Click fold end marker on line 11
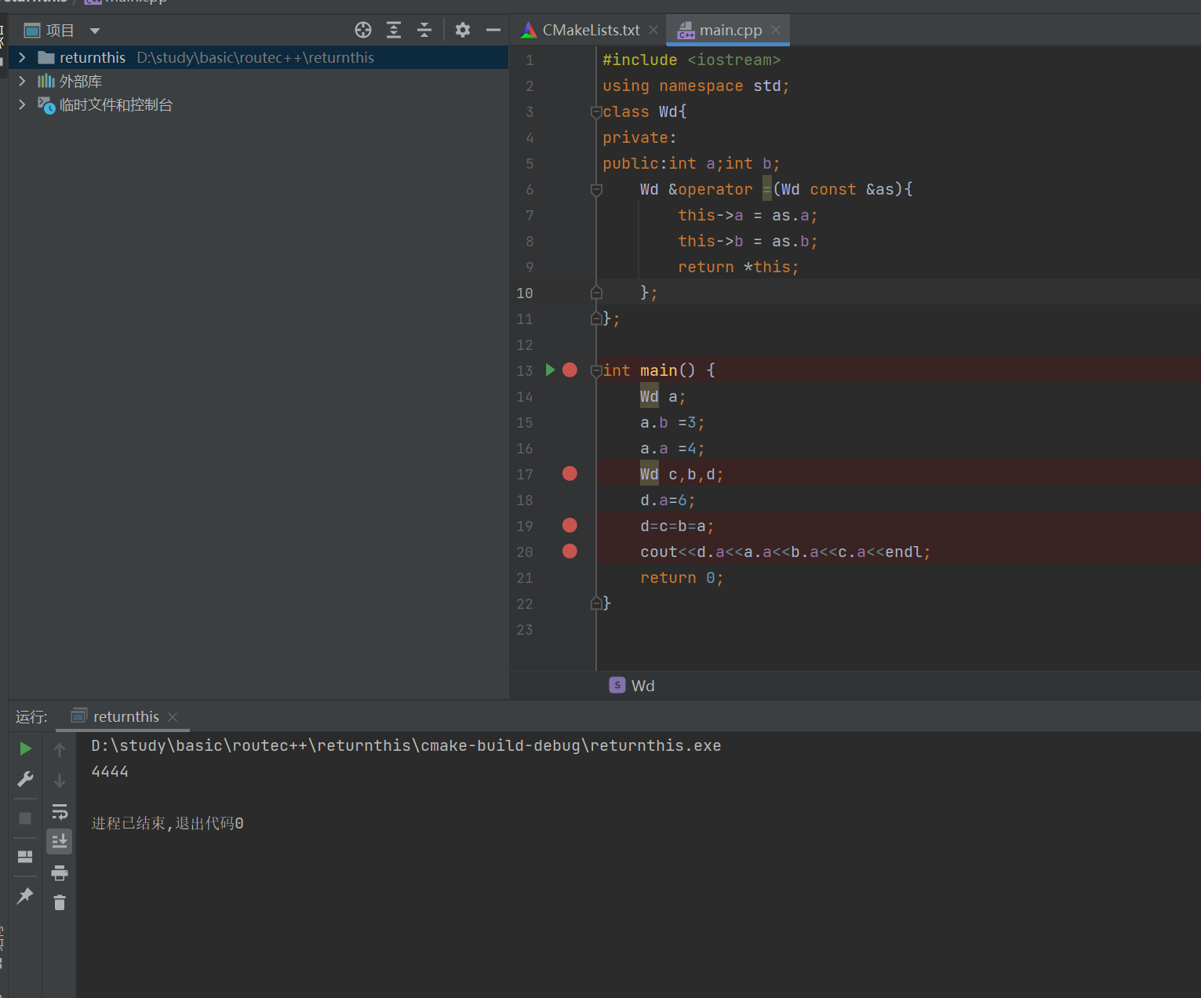Image resolution: width=1201 pixels, height=998 pixels. 596,319
